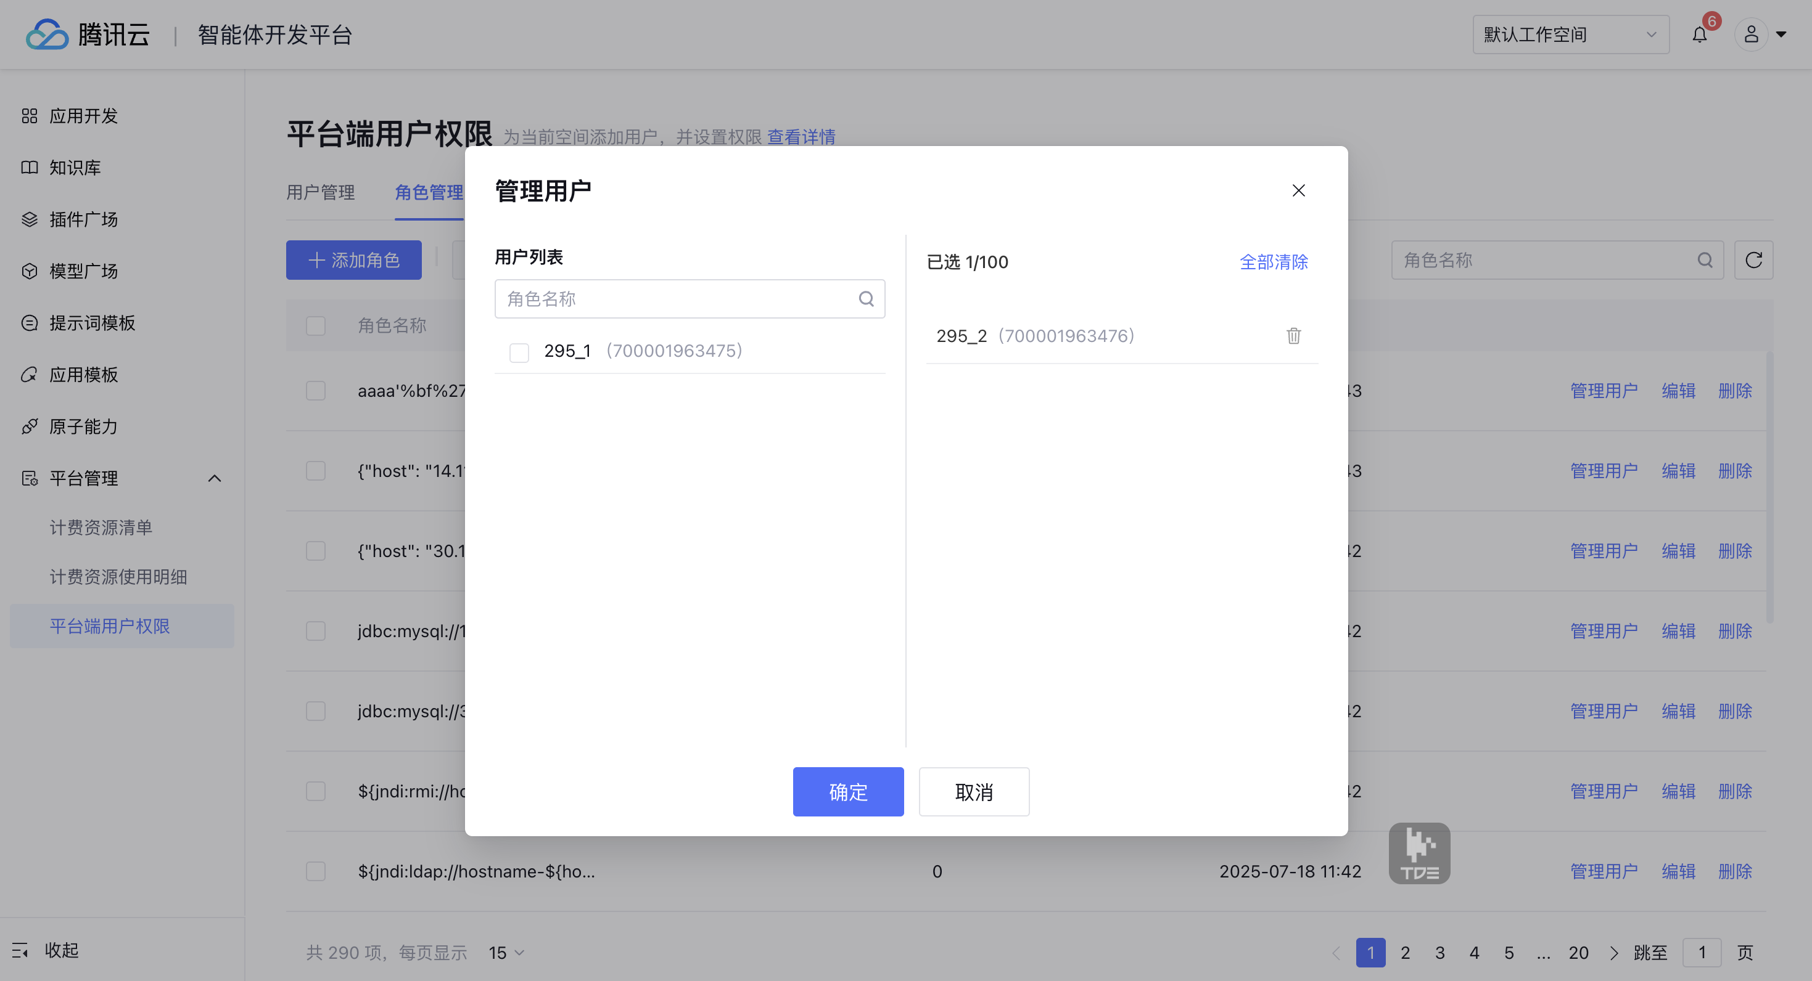Open 知识库 in the sidebar
Image resolution: width=1812 pixels, height=981 pixels.
(75, 167)
